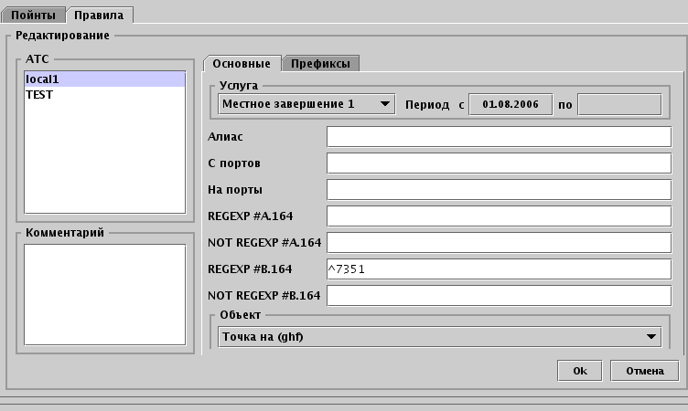The width and height of the screenshot is (688, 411).
Task: Click the REGEXP #B.164 field with ^7351
Action: click(499, 269)
